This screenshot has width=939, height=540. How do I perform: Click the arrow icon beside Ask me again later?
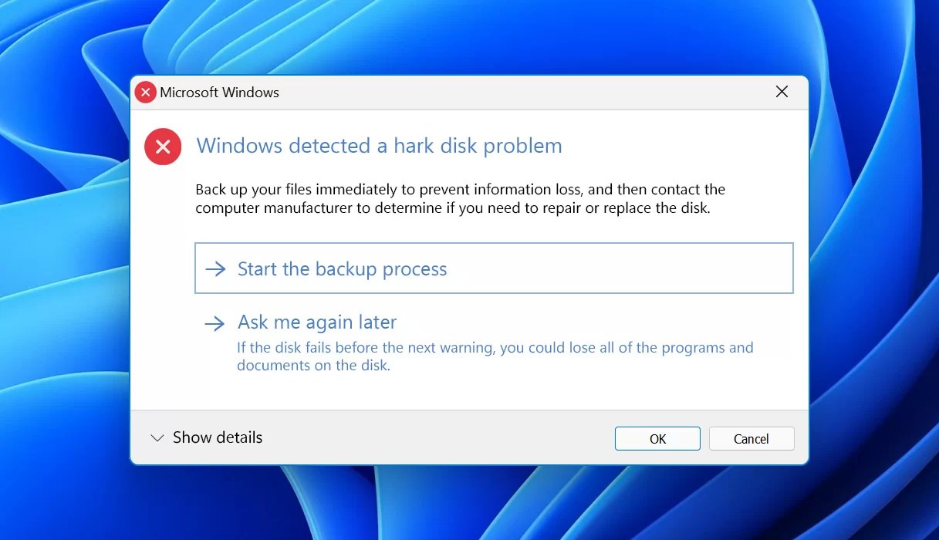point(214,324)
